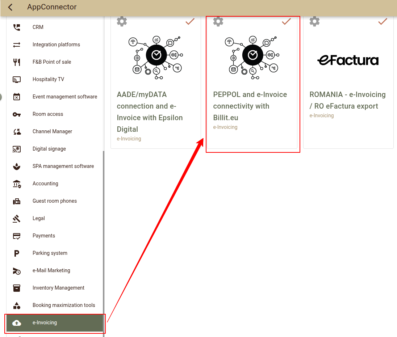This screenshot has width=397, height=337.
Task: Open PEPPOL and e-Invoice Billit.eu title
Action: [x=250, y=106]
